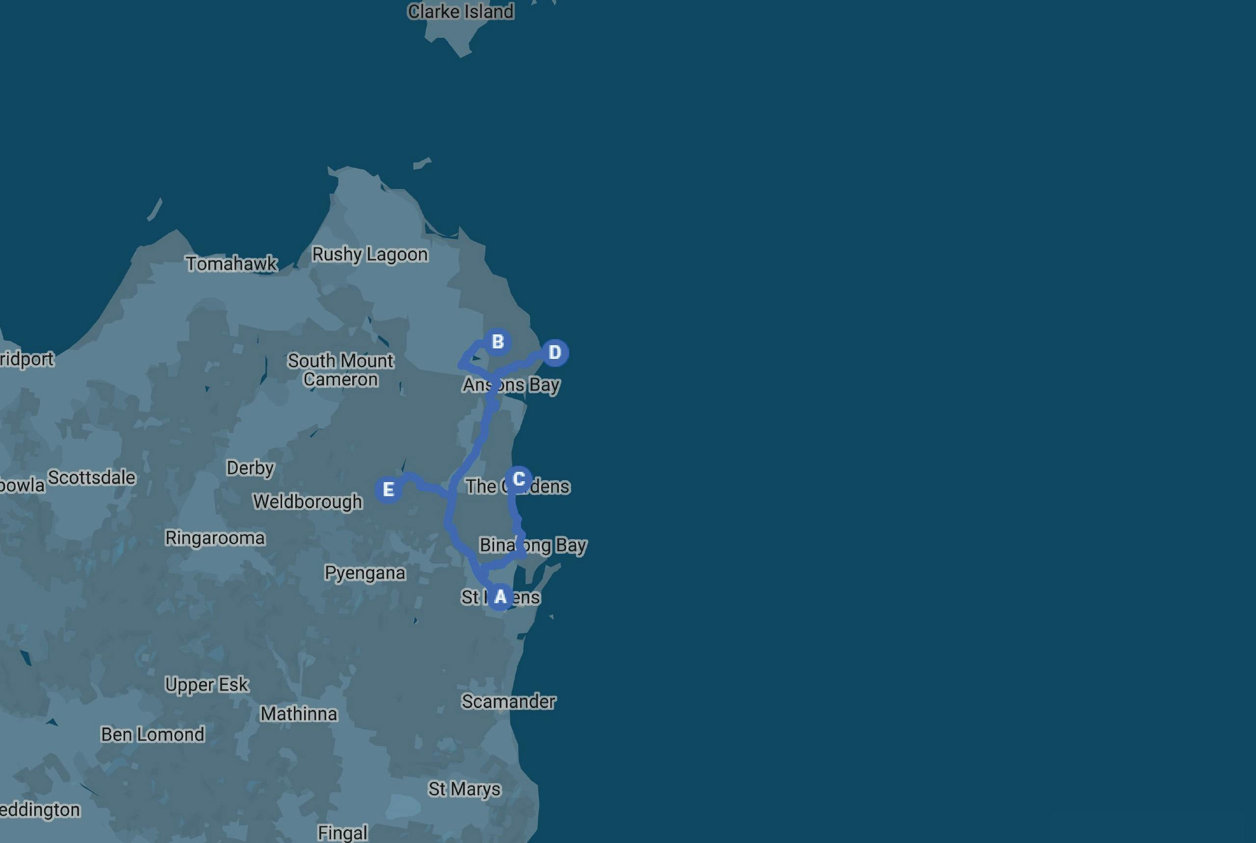Select waypoint marker D on the coast
Viewport: 1256px width, 843px height.
[x=555, y=353]
